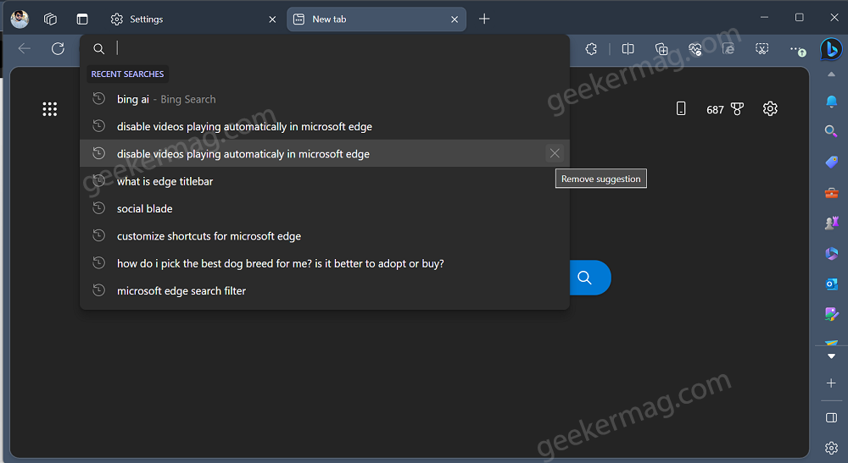Open the Collections icon
848x463 pixels.
coord(661,49)
